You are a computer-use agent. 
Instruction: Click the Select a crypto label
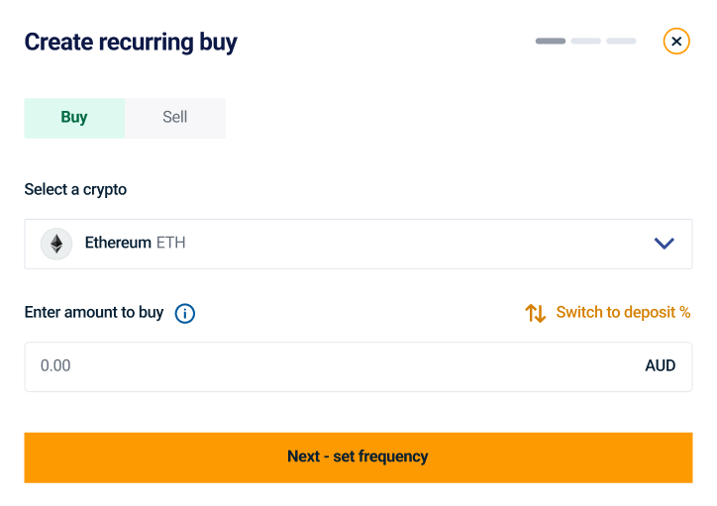click(x=75, y=189)
